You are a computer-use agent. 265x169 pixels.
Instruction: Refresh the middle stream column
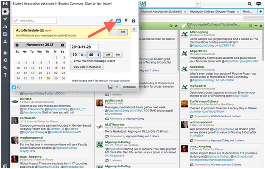(x=171, y=26)
